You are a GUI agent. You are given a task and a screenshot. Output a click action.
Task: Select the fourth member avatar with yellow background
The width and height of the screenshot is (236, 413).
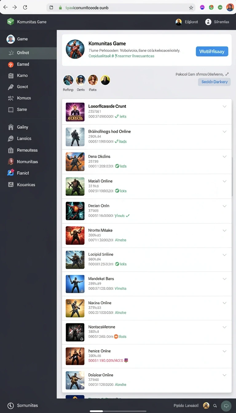coord(105,80)
